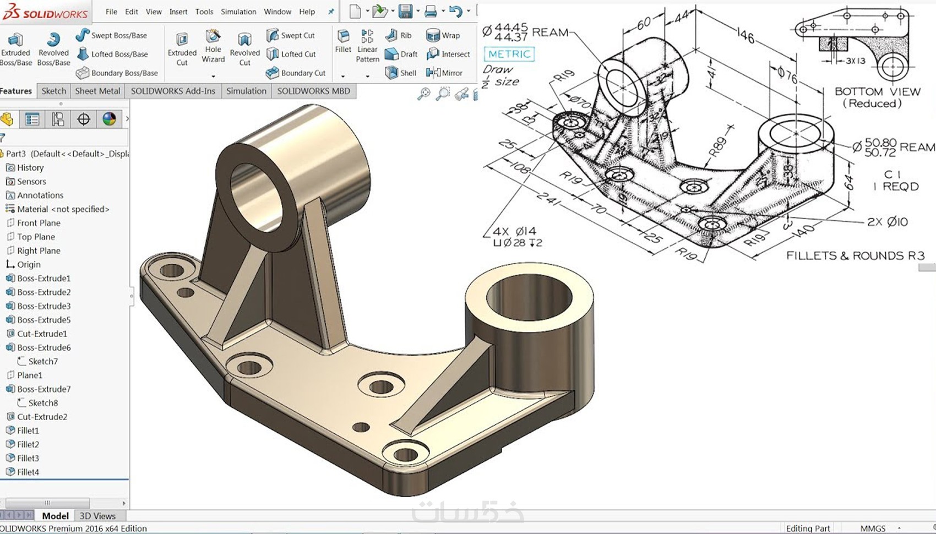The image size is (936, 534).
Task: Click the MMGS unit system label
Action: 873,528
